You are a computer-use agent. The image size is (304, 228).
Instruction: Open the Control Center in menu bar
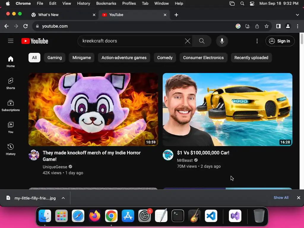tap(252, 4)
